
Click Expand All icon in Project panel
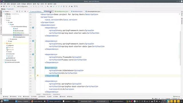(19, 11)
